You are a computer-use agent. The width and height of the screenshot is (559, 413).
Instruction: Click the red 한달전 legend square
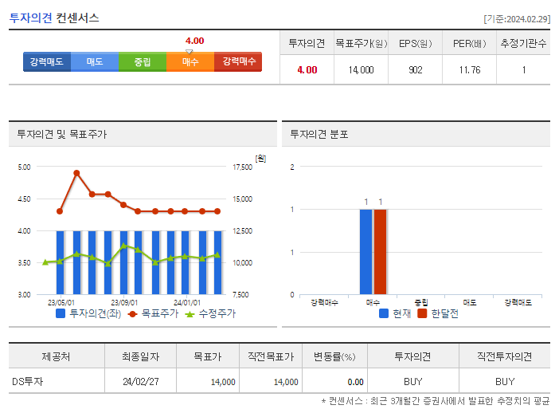[x=422, y=313]
